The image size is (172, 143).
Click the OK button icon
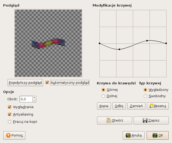155,135
